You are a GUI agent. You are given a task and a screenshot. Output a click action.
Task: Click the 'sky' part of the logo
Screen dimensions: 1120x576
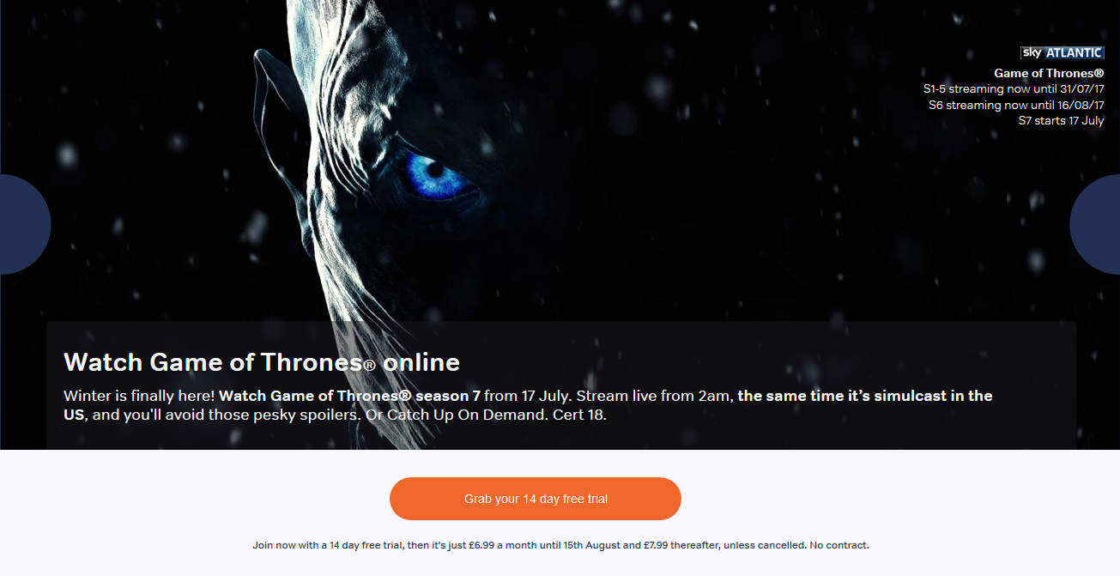(x=1032, y=53)
